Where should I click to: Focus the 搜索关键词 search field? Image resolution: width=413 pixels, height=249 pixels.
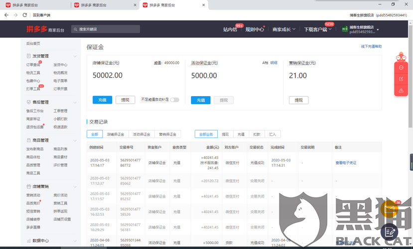point(105,29)
